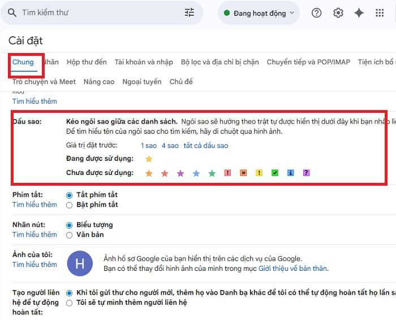Open Tìm hiểu thêm above Dấu sao
The image size is (396, 320).
(x=35, y=101)
